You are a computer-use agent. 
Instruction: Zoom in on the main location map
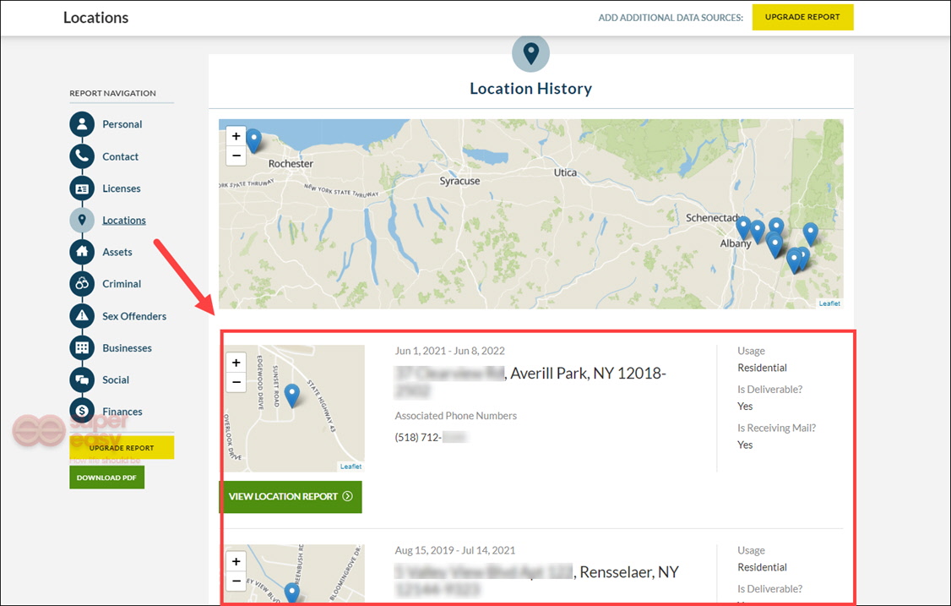(x=236, y=136)
